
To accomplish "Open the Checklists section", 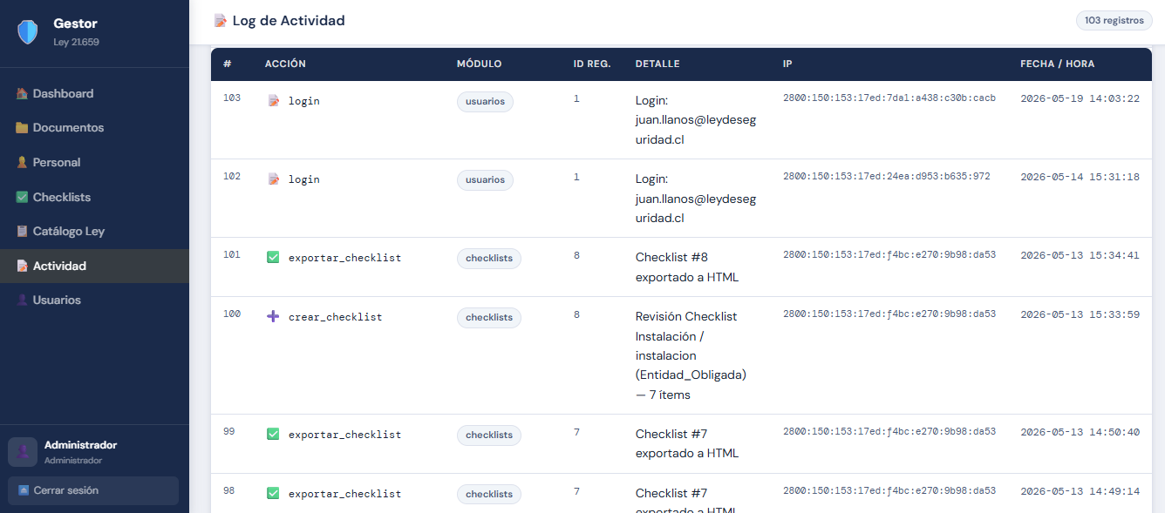I will [x=94, y=198].
